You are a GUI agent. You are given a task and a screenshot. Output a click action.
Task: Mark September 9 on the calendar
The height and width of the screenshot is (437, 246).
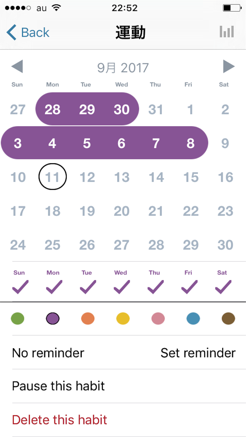tap(225, 143)
